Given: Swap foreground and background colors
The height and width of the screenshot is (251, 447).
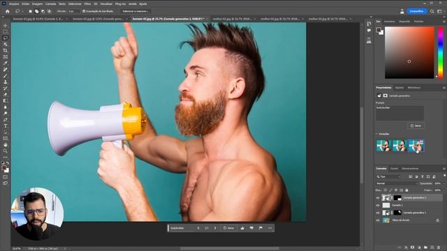Looking at the screenshot, I should pos(8,163).
